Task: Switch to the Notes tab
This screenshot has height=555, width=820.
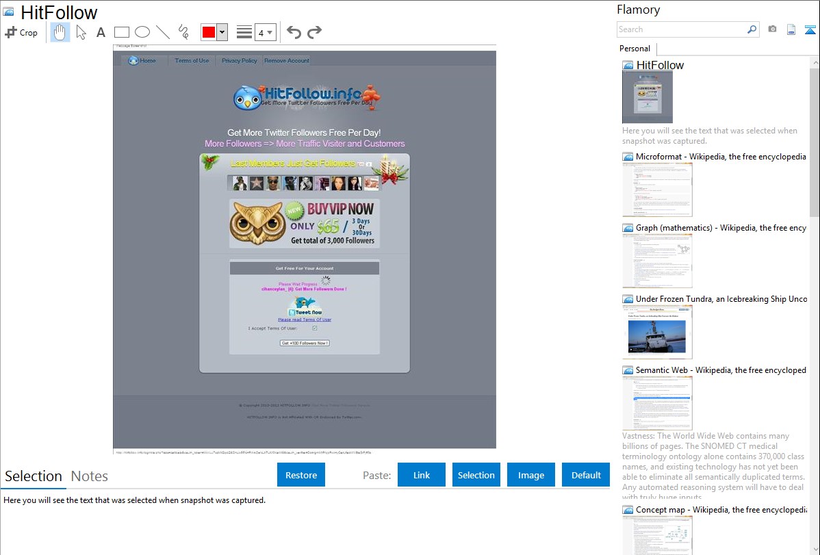Action: (x=90, y=476)
